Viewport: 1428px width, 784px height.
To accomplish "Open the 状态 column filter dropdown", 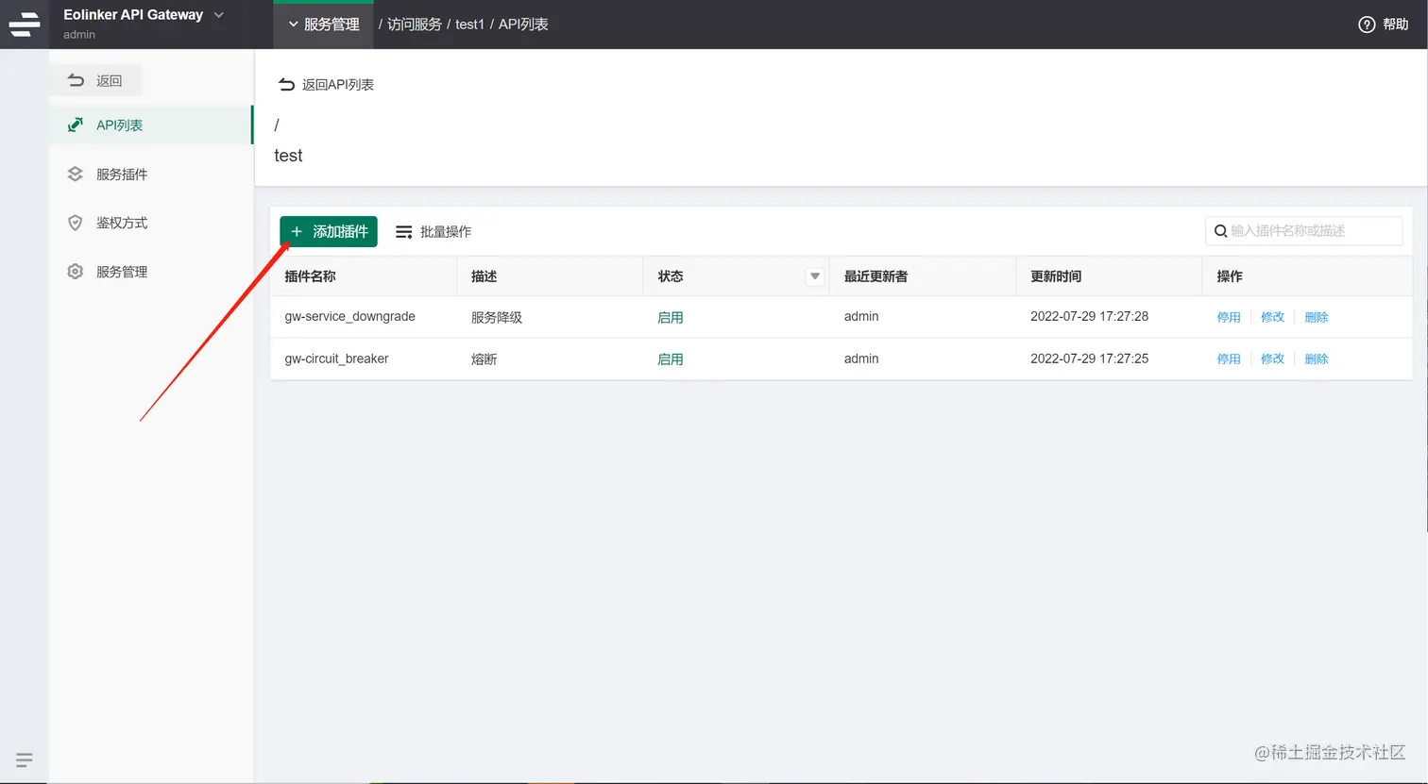I will point(813,275).
